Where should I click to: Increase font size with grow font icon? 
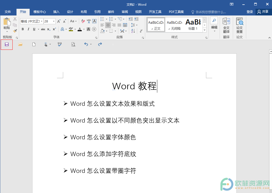[x=59, y=21]
